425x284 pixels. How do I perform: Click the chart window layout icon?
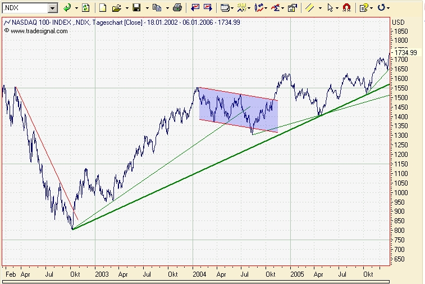pos(225,8)
